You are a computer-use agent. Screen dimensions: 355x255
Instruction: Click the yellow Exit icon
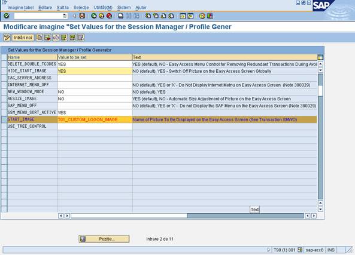(102, 16)
